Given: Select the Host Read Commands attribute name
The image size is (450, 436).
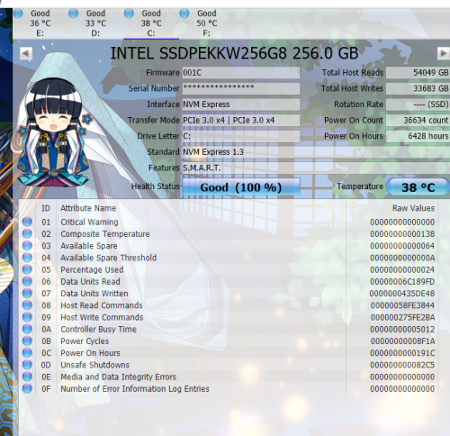Looking at the screenshot, I should coord(102,305).
